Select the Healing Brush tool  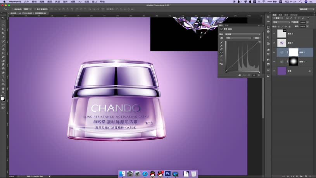tap(3, 41)
